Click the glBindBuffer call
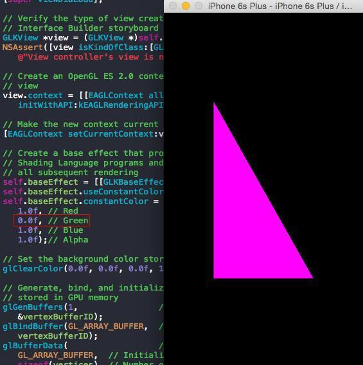The width and height of the screenshot is (363, 365). click(x=75, y=327)
